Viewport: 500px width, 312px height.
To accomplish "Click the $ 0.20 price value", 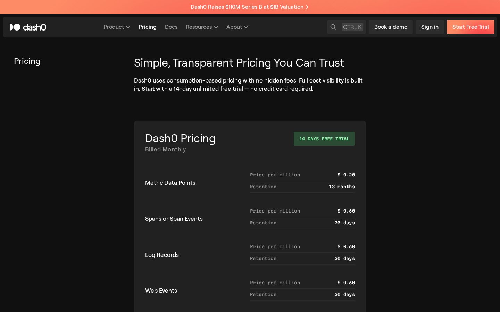I will point(346,175).
